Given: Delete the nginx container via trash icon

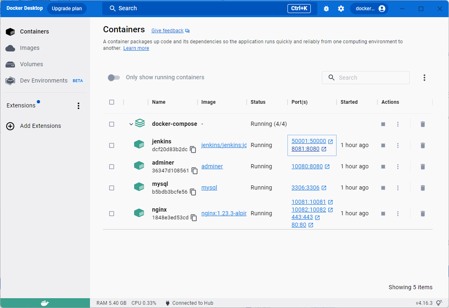Looking at the screenshot, I should click(422, 213).
